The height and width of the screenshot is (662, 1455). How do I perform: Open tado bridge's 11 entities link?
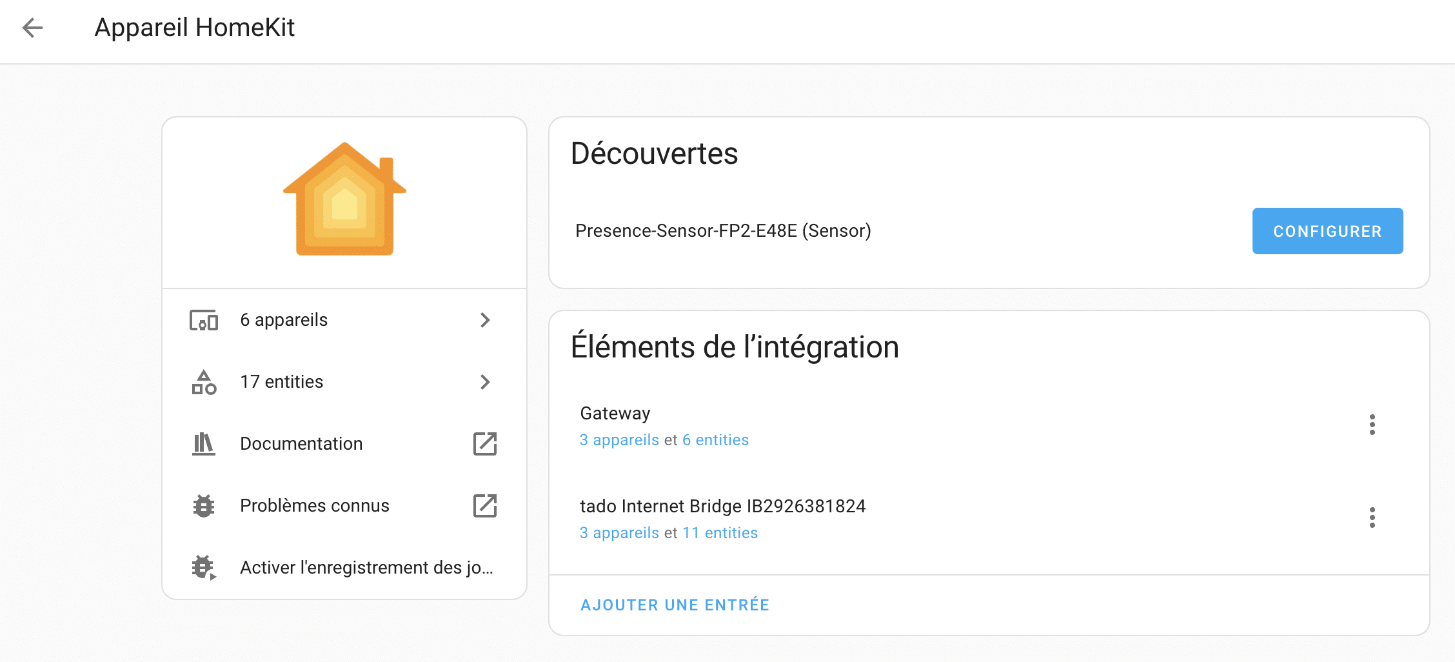(x=720, y=533)
